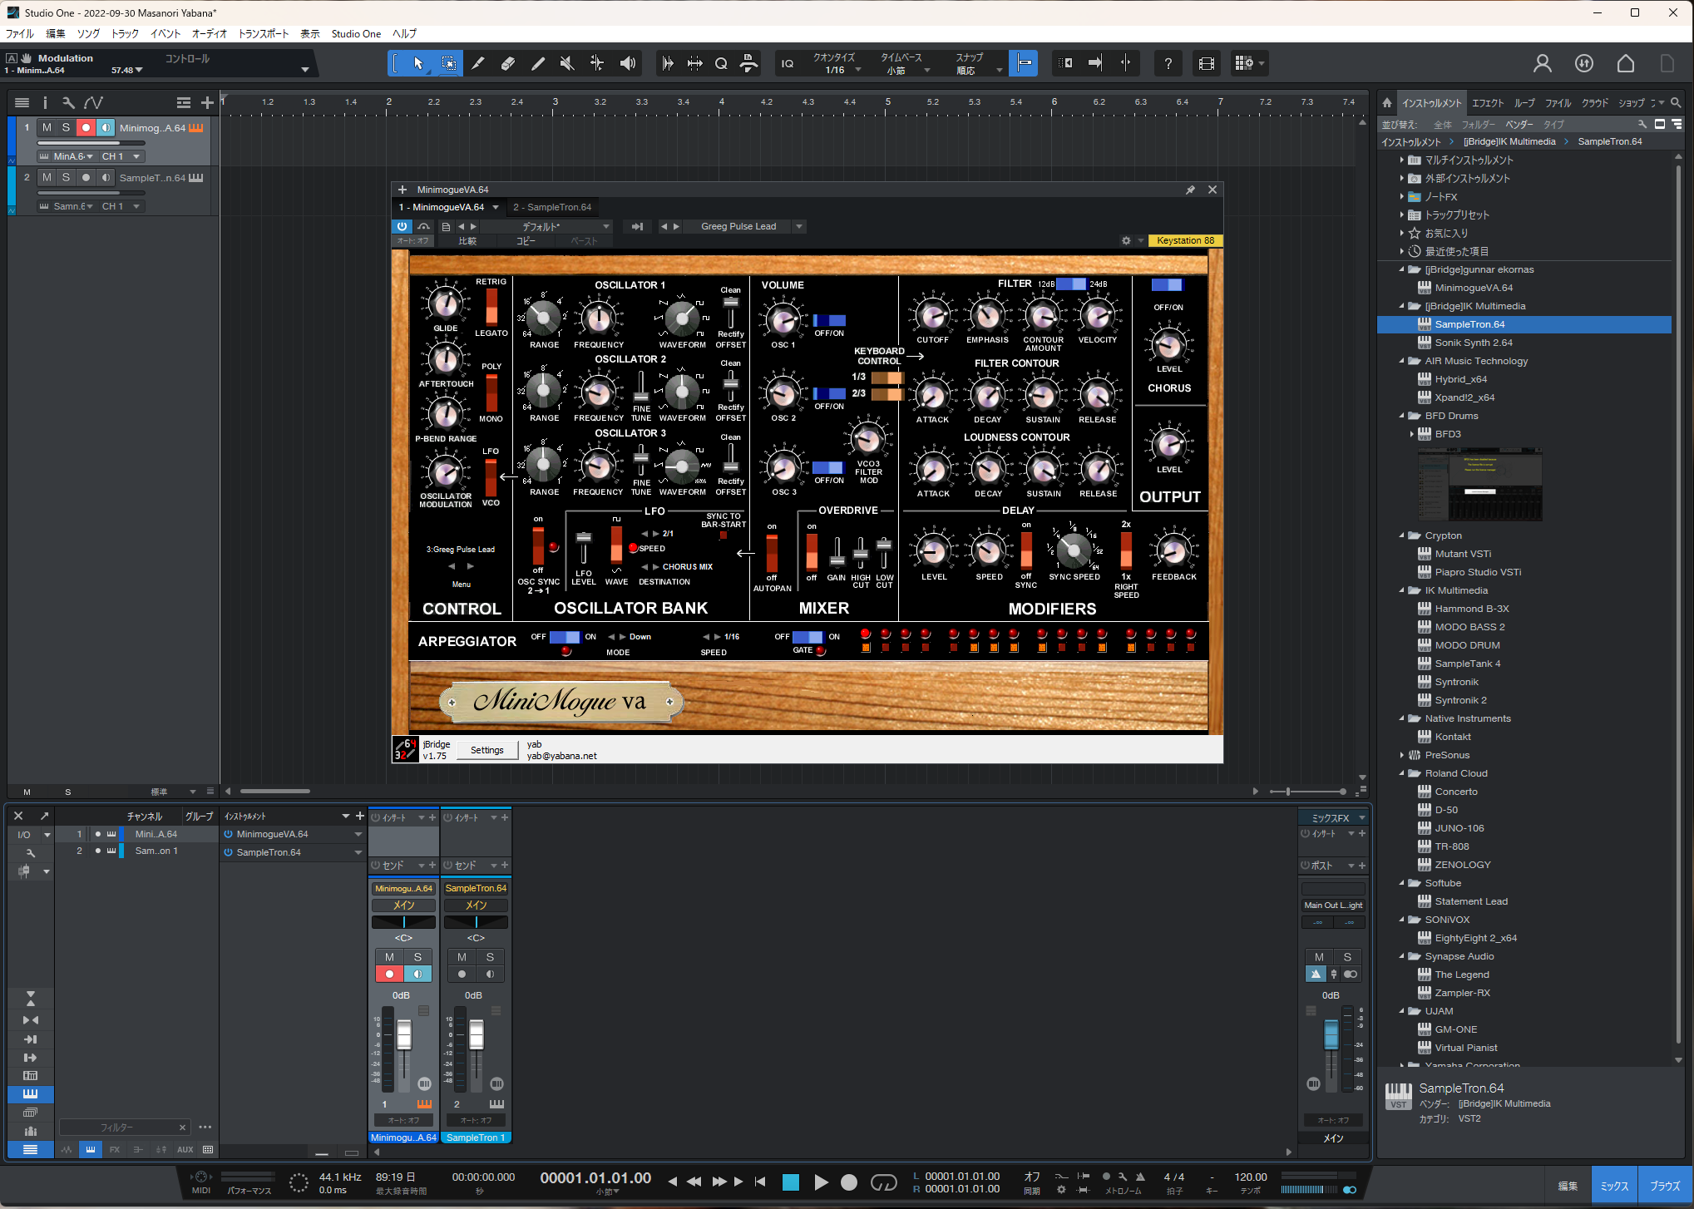
Task: Open the track inspector 'i' icon
Action: (45, 102)
